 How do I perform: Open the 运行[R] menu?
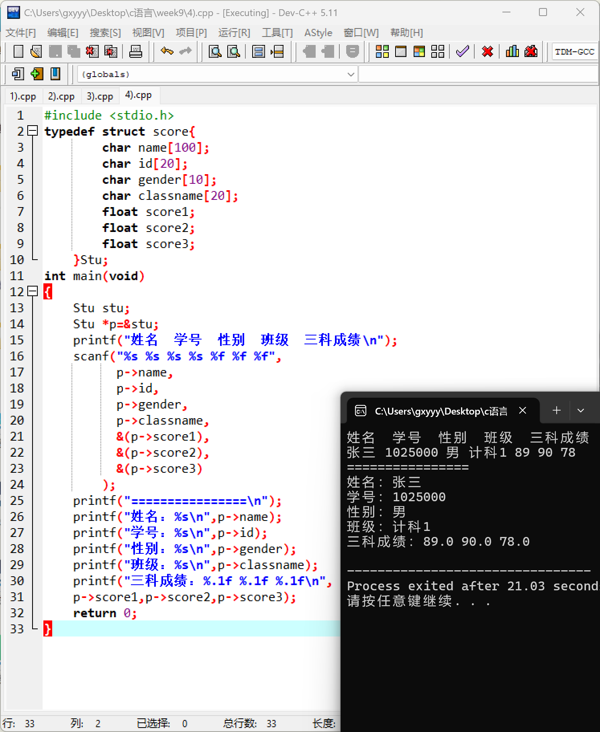234,33
